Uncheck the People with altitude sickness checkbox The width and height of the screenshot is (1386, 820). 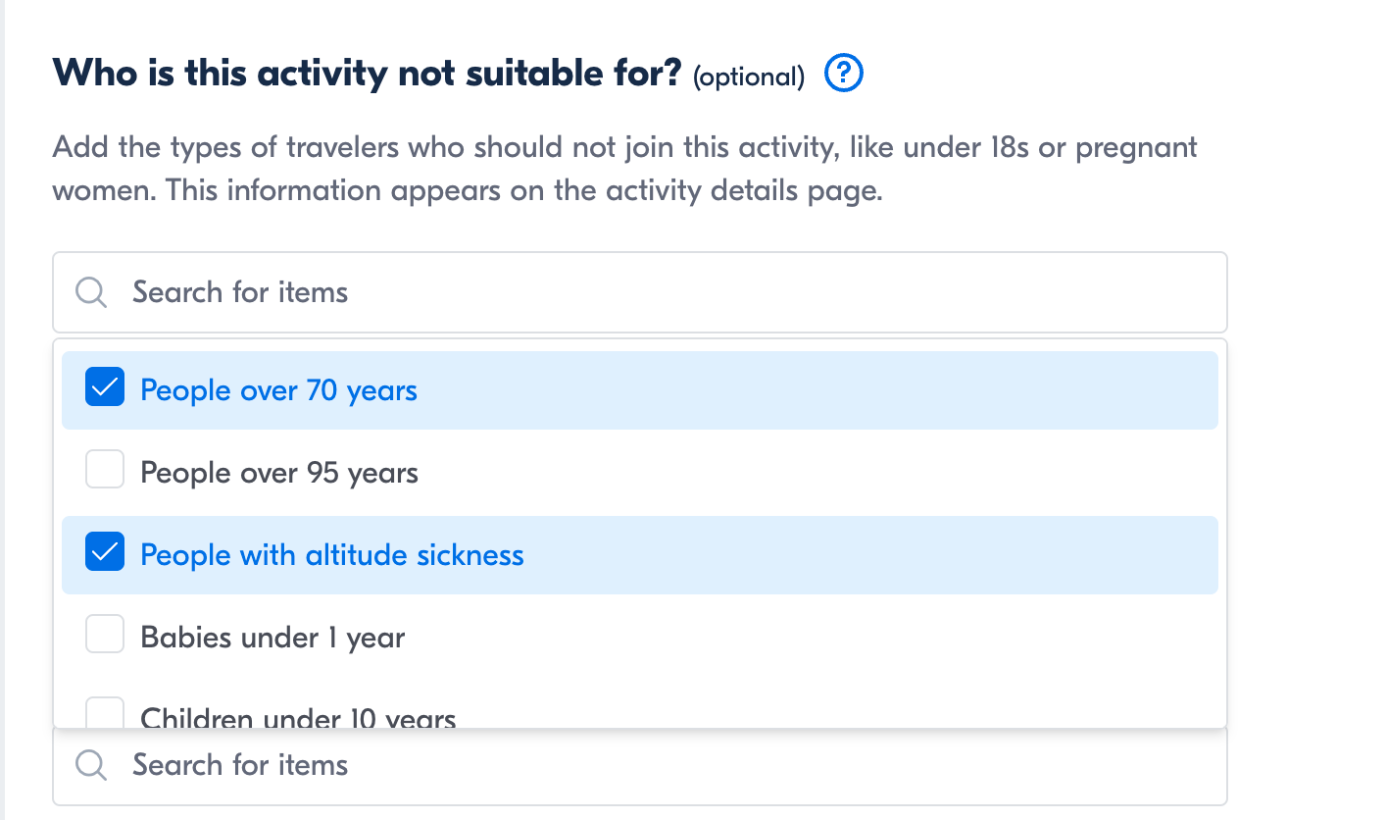105,555
